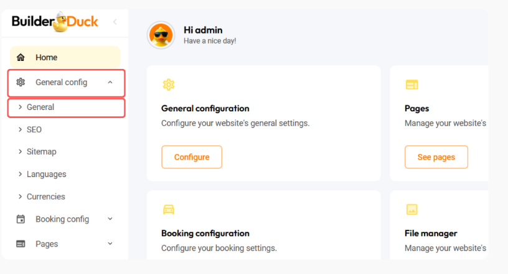Expand the Booking config chevron
508x274 pixels.
pyautogui.click(x=110, y=219)
